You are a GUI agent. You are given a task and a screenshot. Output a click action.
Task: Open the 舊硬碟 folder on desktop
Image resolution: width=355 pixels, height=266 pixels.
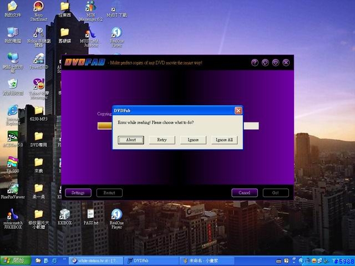(65, 35)
